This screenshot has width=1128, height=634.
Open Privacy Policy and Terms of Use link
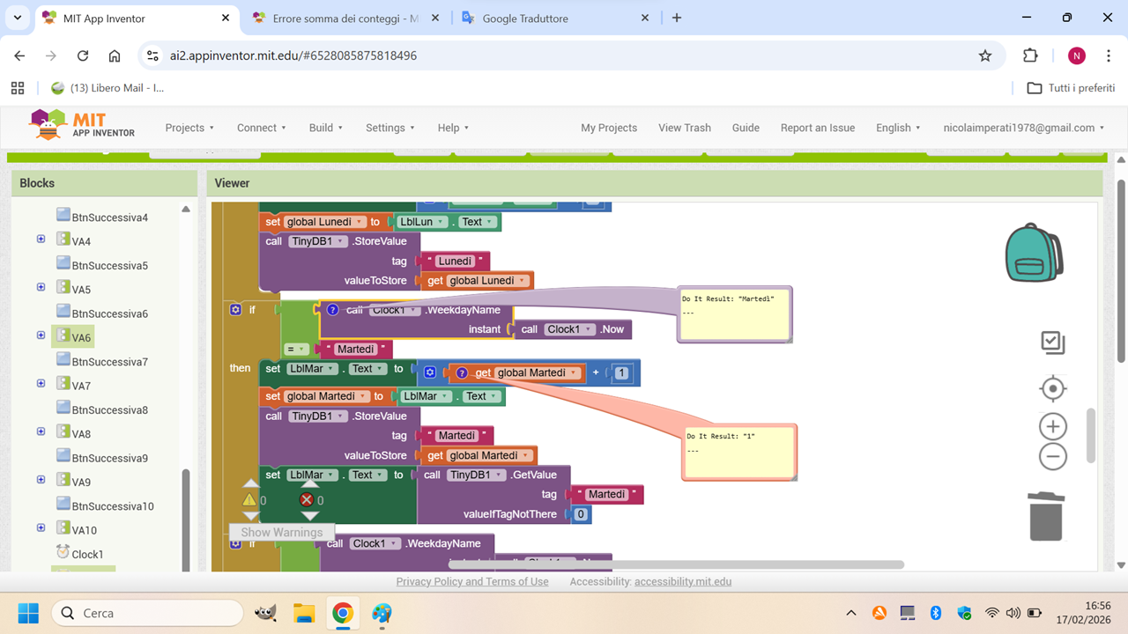[x=471, y=581]
